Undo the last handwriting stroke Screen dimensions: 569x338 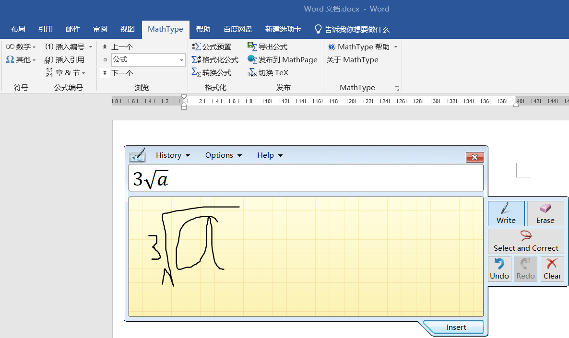click(x=499, y=269)
